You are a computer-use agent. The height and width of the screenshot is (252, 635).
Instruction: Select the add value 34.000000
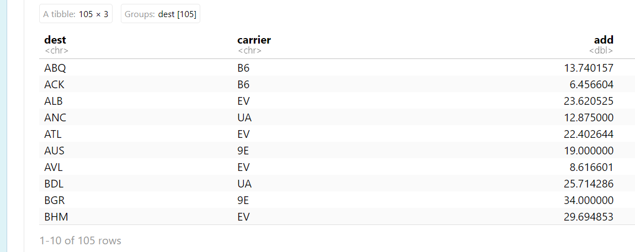pyautogui.click(x=589, y=200)
